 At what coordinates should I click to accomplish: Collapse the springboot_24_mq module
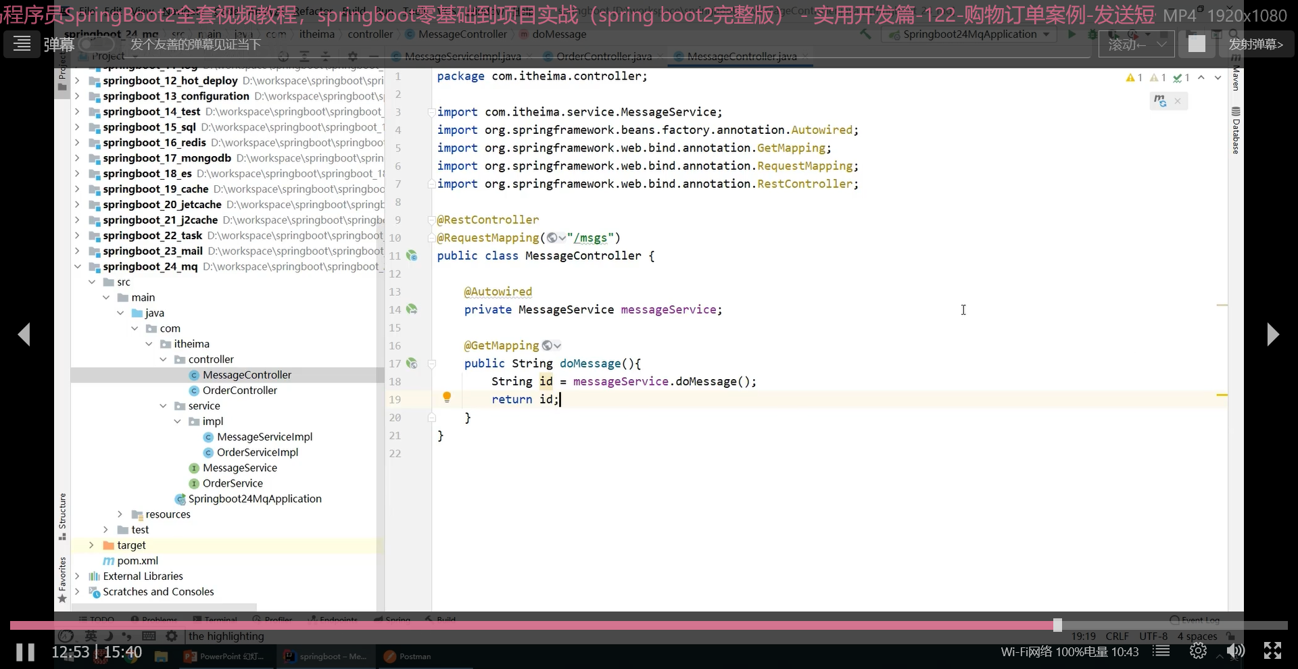tap(77, 266)
